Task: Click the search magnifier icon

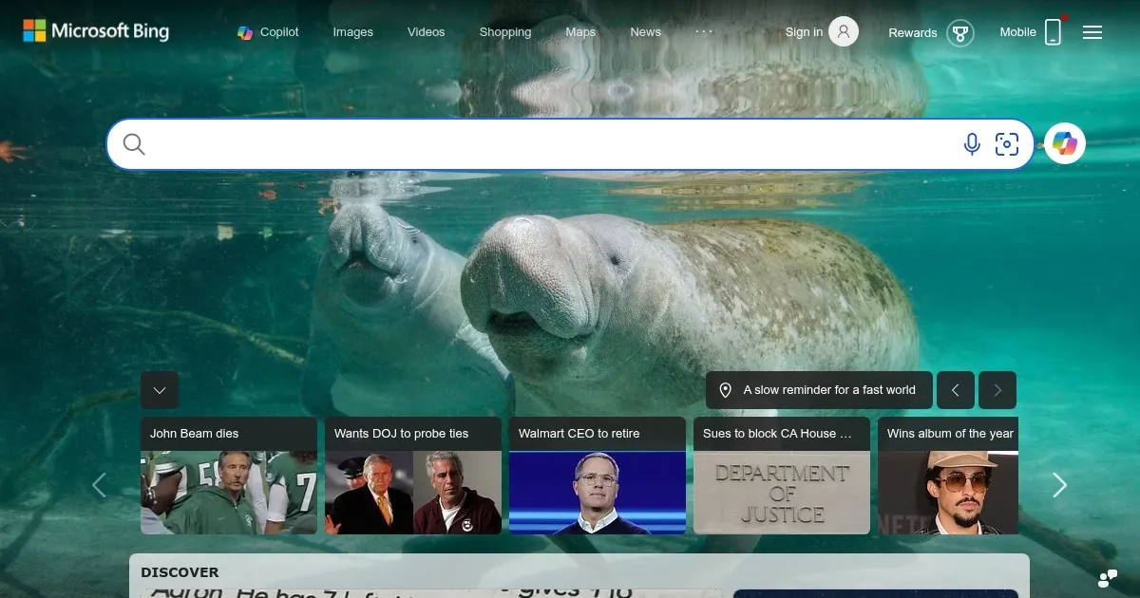Action: (133, 143)
